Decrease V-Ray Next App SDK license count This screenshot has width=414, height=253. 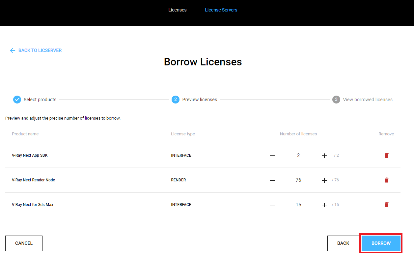[x=272, y=155]
